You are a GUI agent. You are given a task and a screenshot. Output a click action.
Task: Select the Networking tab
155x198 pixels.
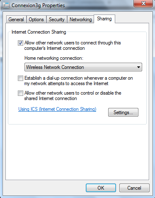click(81, 20)
